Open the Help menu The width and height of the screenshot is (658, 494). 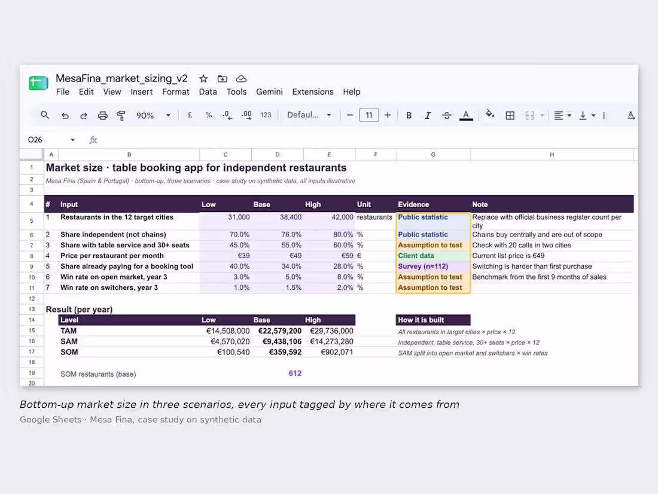click(x=351, y=92)
